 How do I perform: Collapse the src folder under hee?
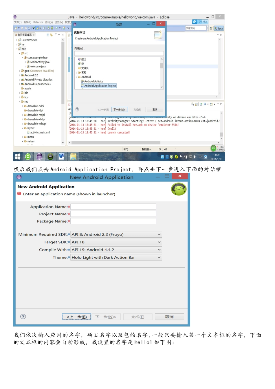coord(20,53)
